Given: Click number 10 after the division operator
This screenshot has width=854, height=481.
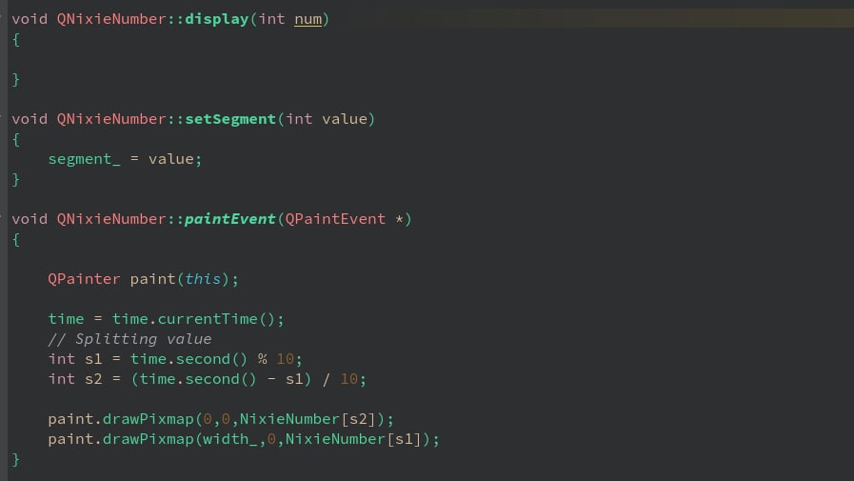Looking at the screenshot, I should pos(349,379).
